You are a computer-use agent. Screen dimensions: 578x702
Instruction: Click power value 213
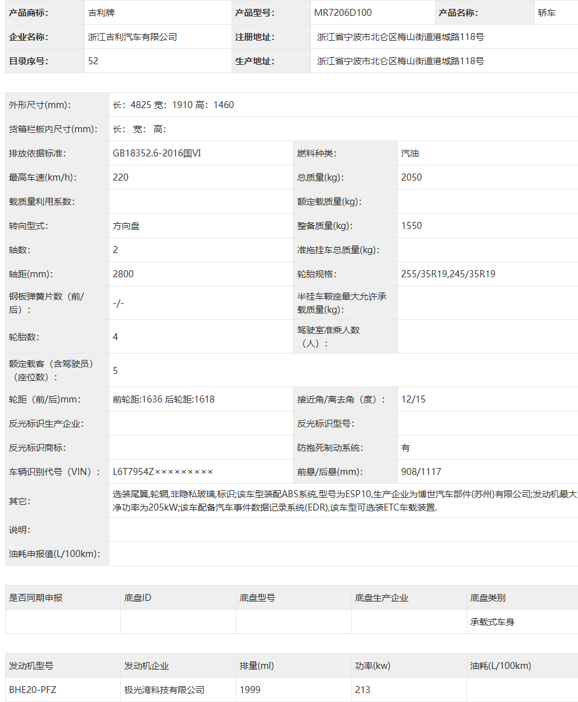362,689
